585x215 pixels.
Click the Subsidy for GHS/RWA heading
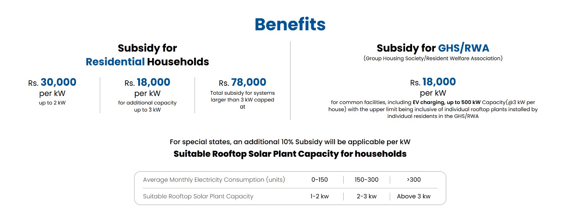433,48
